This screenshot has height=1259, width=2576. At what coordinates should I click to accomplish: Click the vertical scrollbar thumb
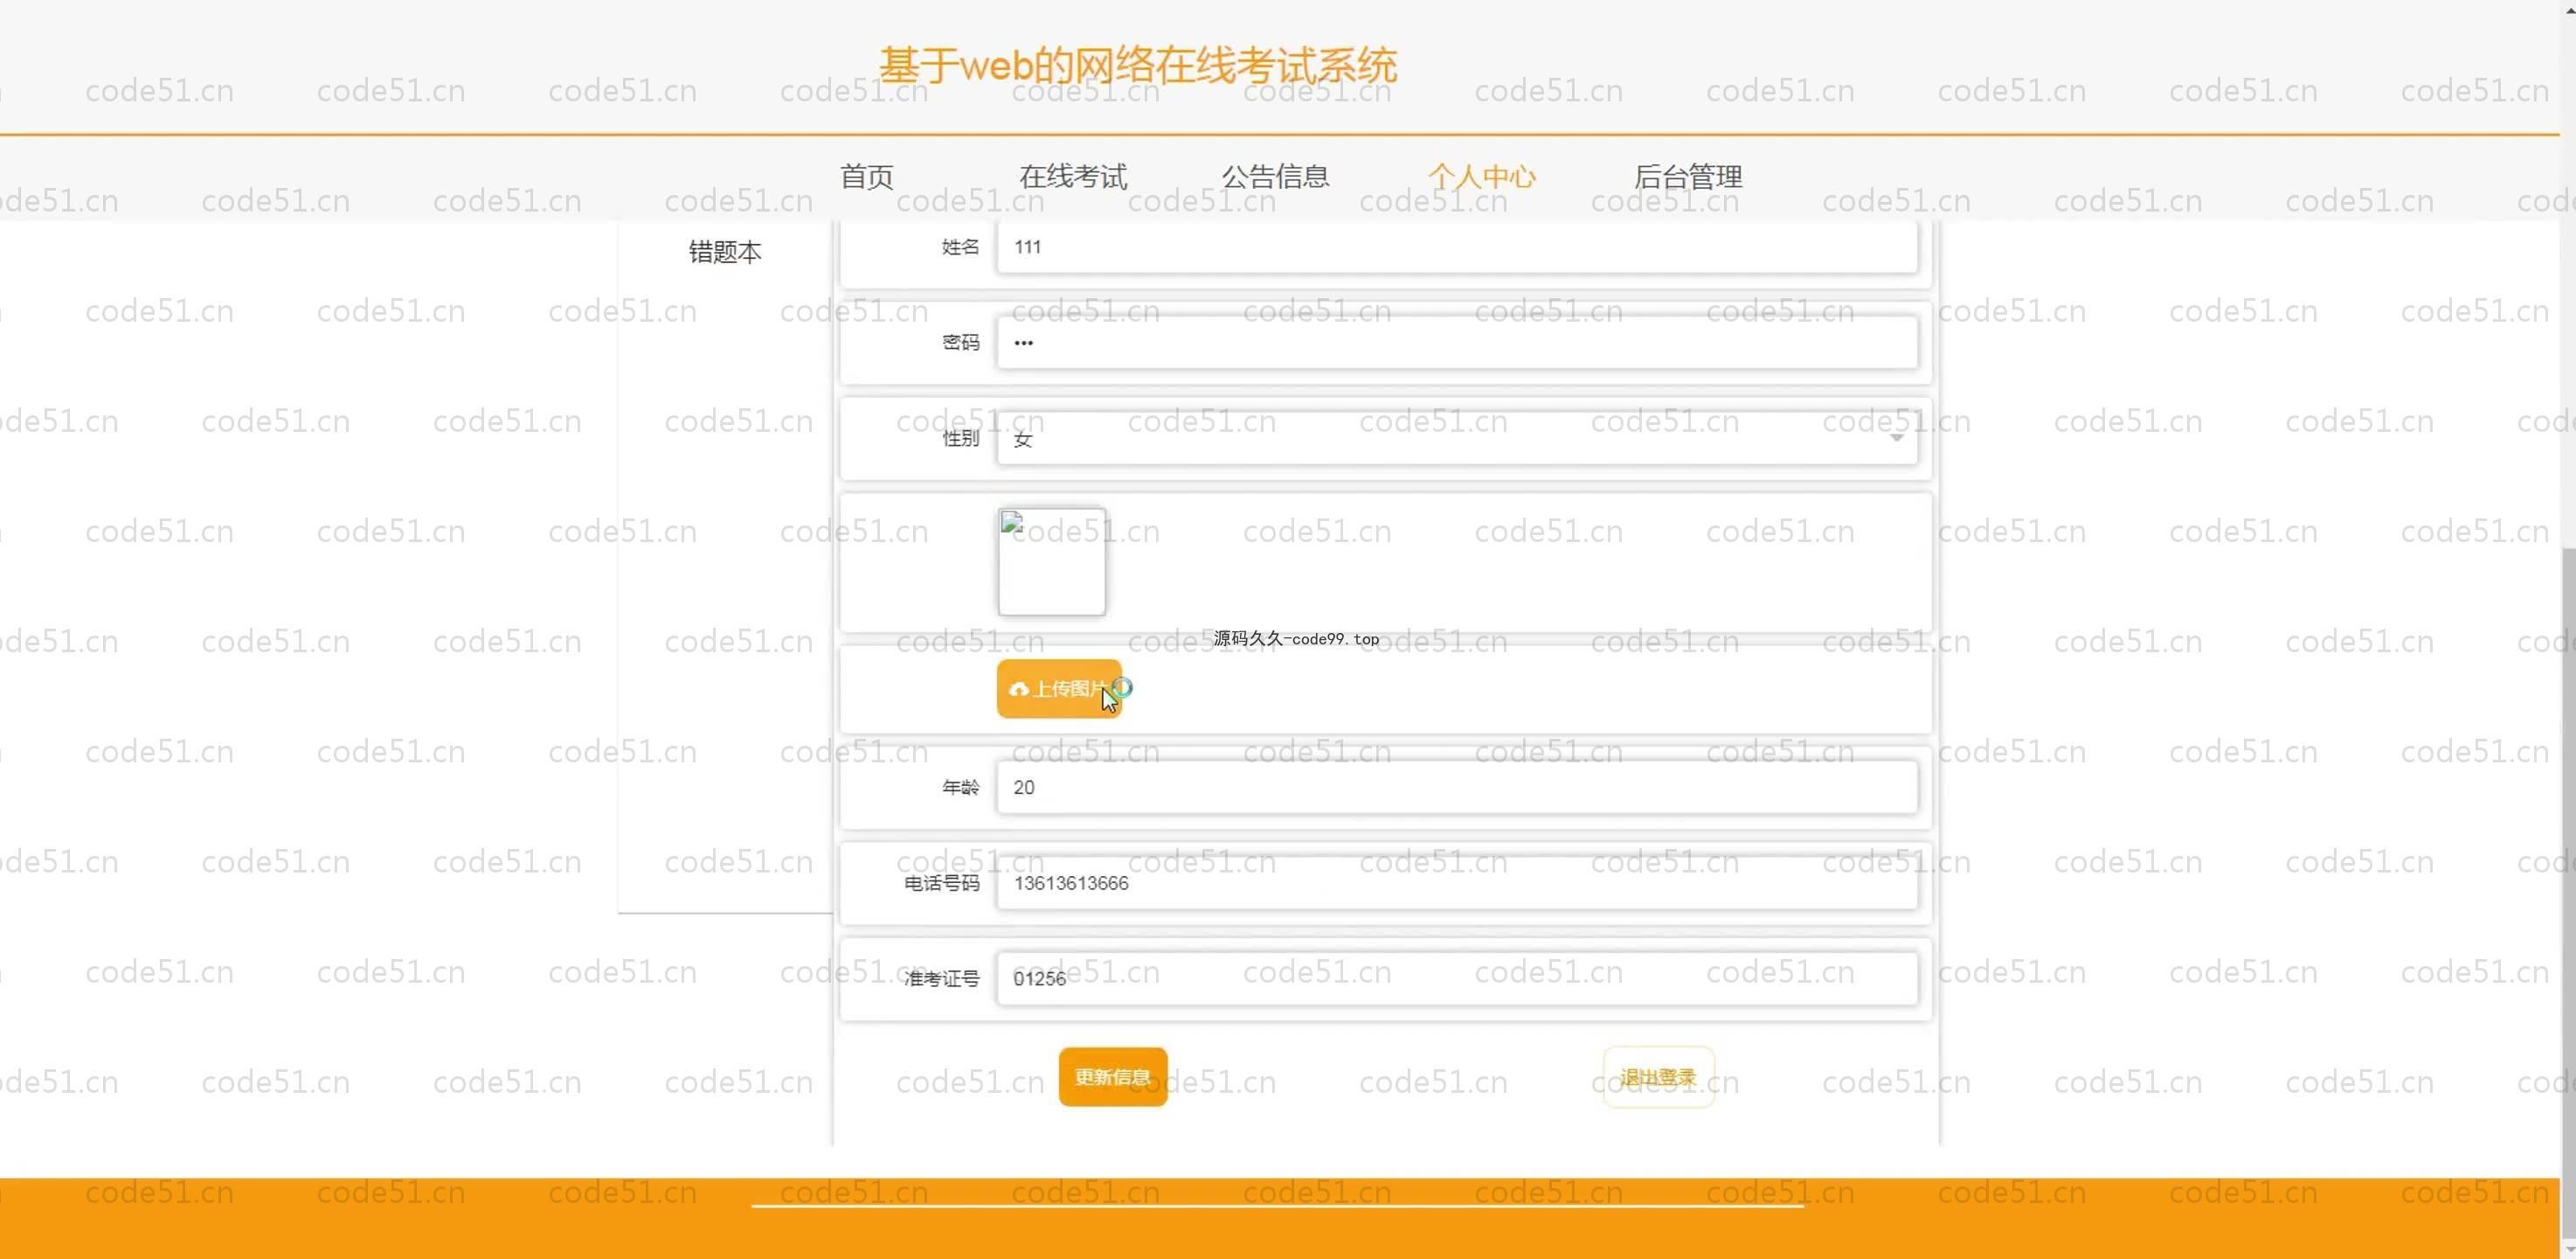click(2567, 891)
